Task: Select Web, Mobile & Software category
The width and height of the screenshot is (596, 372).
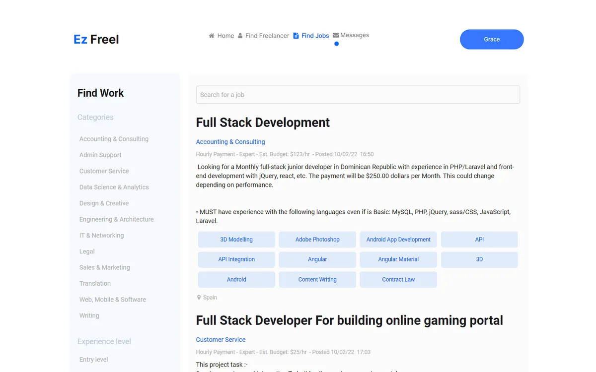Action: click(x=113, y=300)
